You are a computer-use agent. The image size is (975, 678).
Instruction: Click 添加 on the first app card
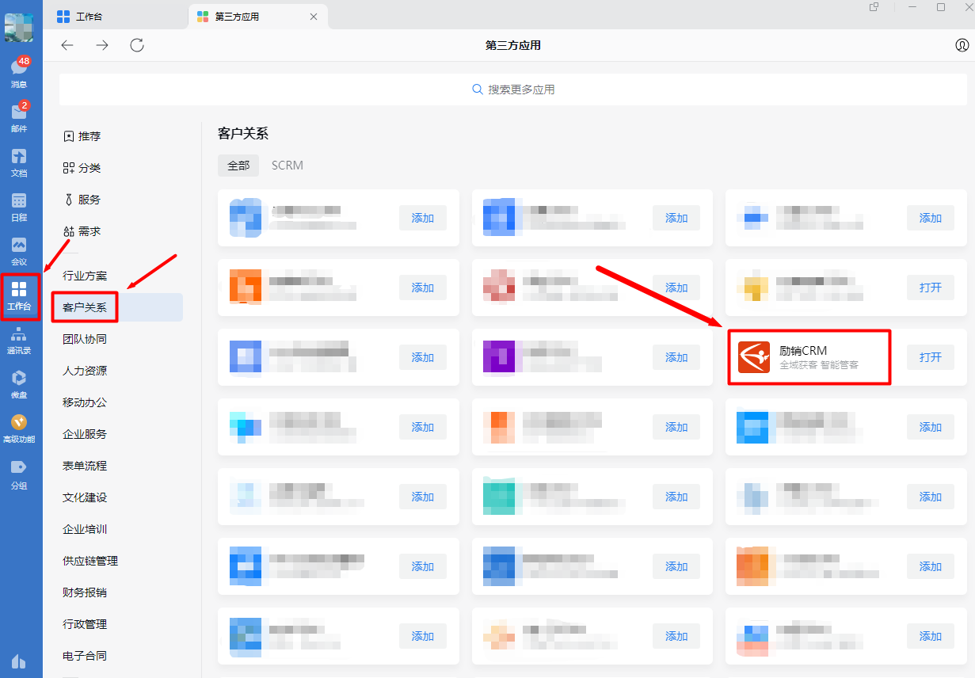[423, 218]
